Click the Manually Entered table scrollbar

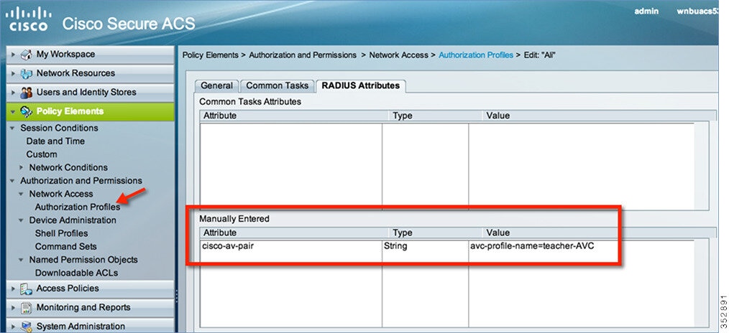[x=702, y=283]
